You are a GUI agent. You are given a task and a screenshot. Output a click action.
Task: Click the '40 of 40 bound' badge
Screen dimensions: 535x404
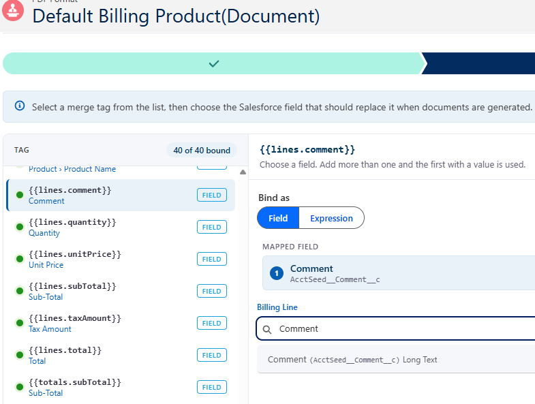click(x=202, y=150)
